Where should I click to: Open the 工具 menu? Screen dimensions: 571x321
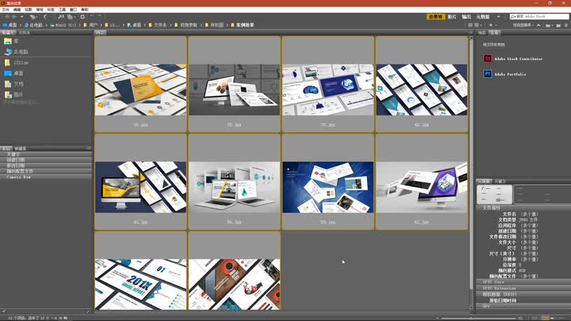(62, 10)
